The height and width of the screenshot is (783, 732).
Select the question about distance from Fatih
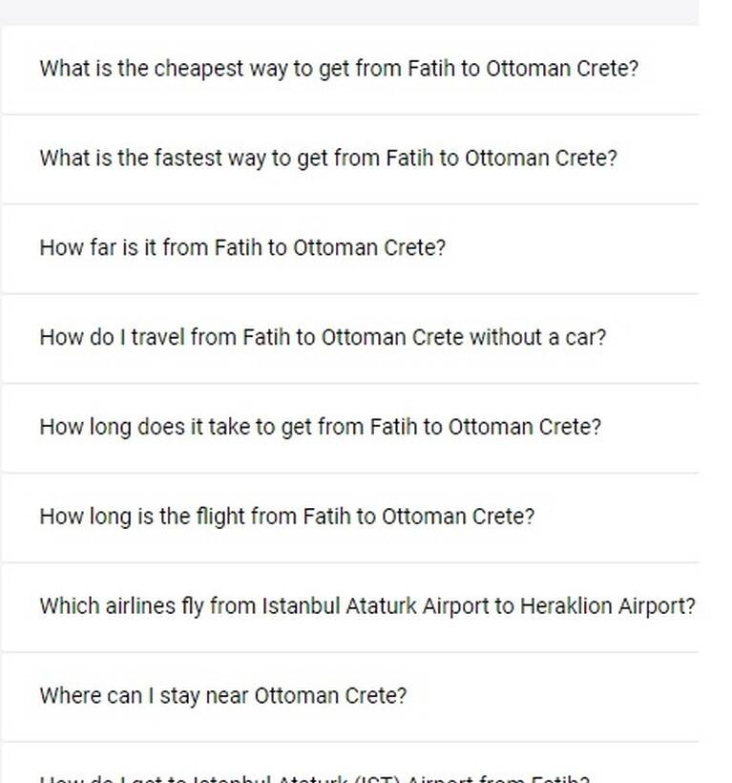pyautogui.click(x=242, y=248)
